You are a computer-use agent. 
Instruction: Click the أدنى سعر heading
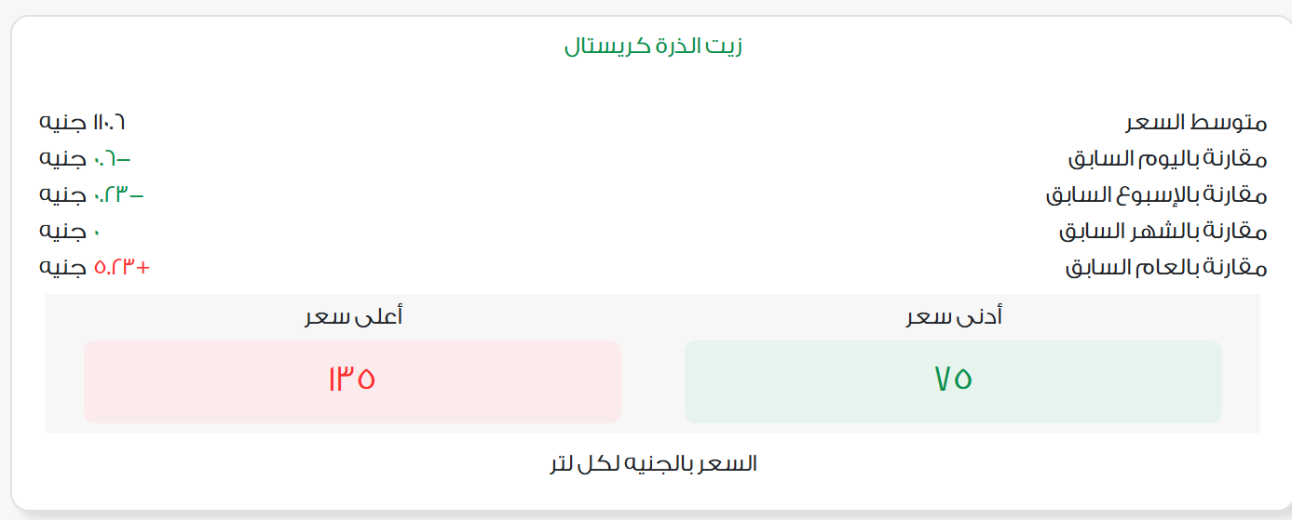(x=954, y=317)
